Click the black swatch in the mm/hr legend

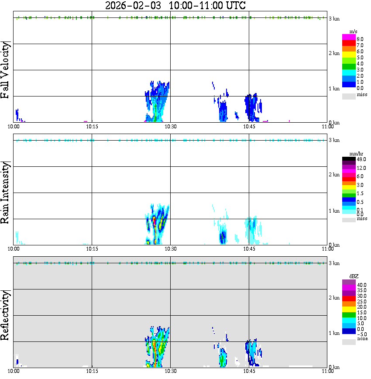click(x=349, y=159)
